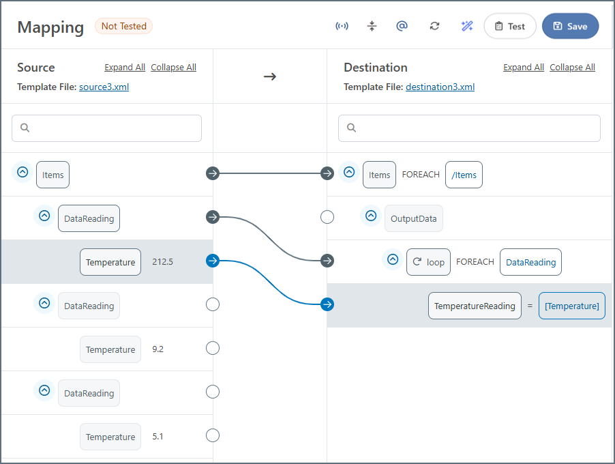Viewport: 615px width, 464px height.
Task: Select empty connector circle beside OutputData
Action: pos(327,217)
